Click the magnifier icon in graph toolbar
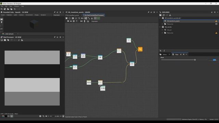Screen dimensions: 219x123 coord(79,18)
